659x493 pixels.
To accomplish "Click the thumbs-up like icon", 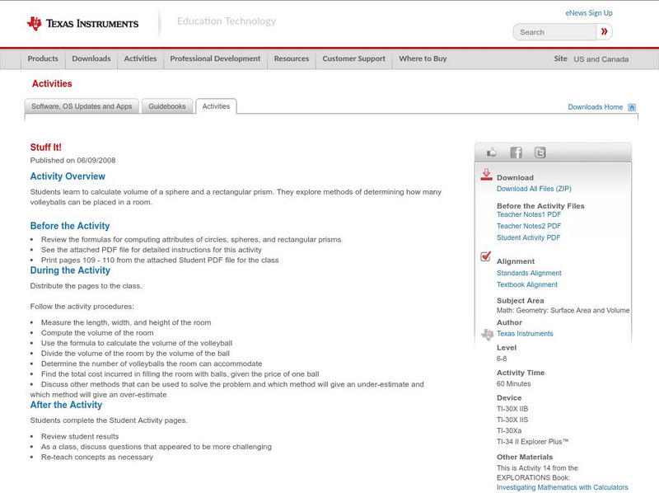I will [491, 153].
